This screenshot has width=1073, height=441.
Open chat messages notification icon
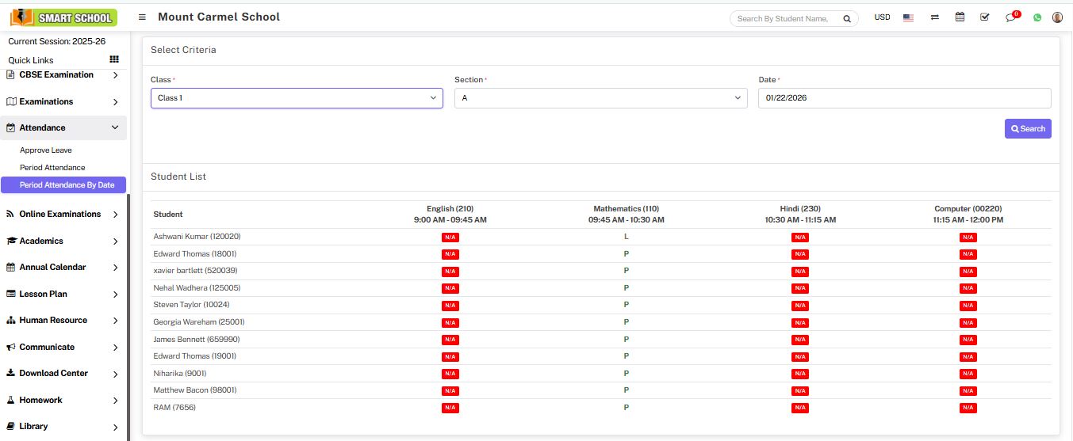click(x=1011, y=17)
